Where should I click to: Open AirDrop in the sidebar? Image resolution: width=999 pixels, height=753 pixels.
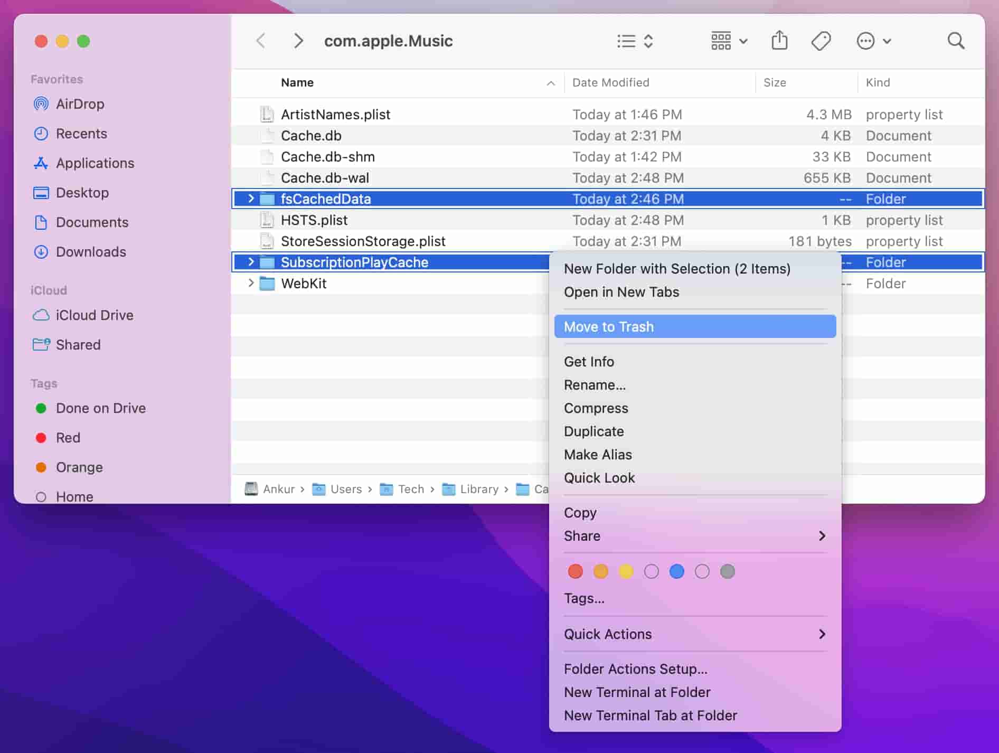(69, 104)
